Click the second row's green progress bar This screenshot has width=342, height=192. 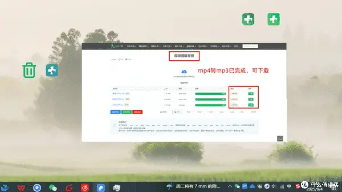pyautogui.click(x=211, y=99)
